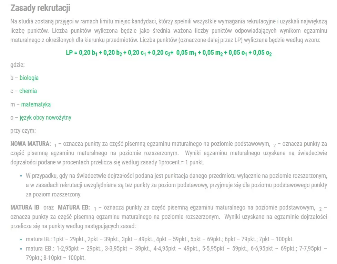Click the green LP formula line
This screenshot has height=264, width=337.
169,53
